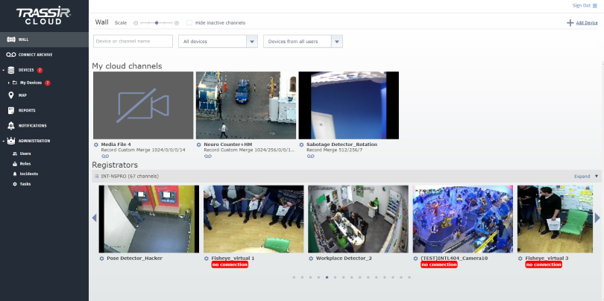Click the Sign Out icon
604x301 pixels.
click(x=595, y=5)
